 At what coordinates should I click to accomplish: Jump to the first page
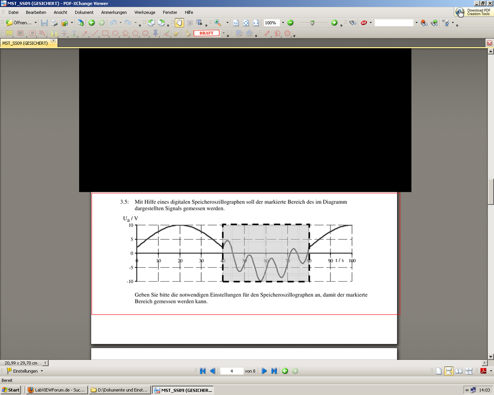tap(203, 371)
